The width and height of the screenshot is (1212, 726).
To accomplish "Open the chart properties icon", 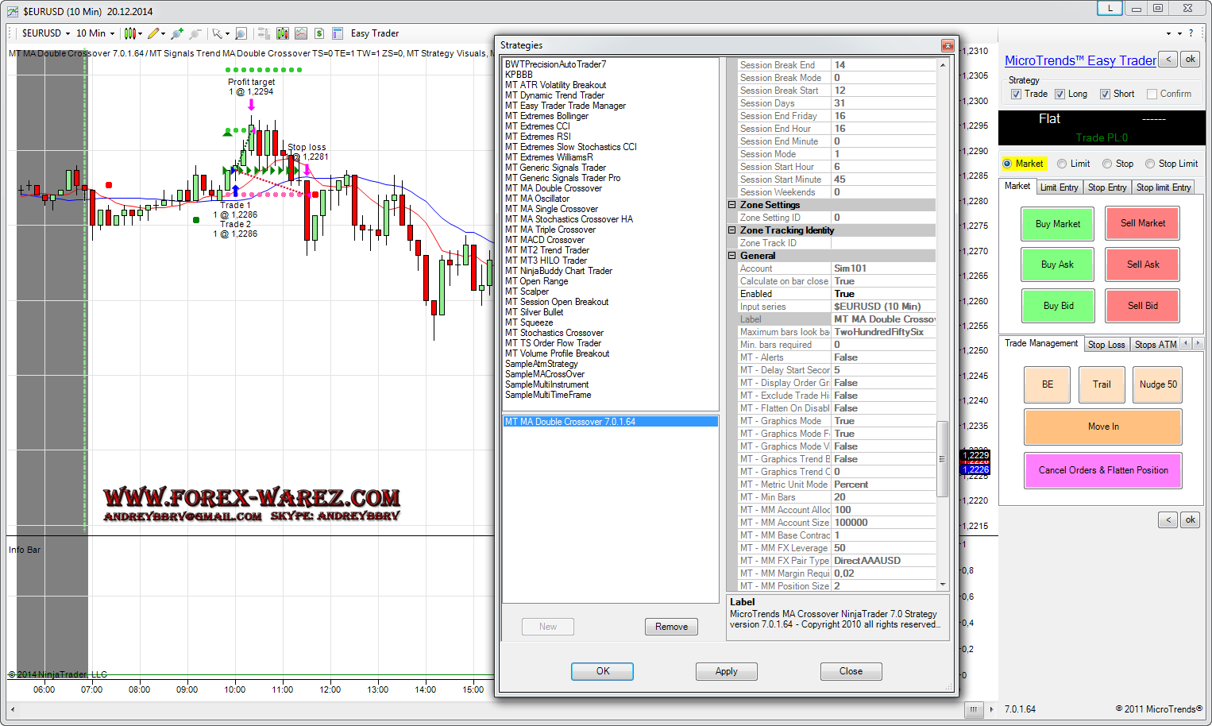I will point(338,33).
